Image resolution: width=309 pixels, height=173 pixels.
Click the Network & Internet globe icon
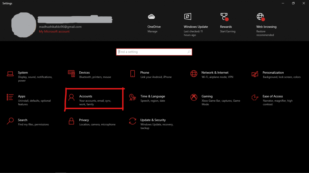click(194, 74)
